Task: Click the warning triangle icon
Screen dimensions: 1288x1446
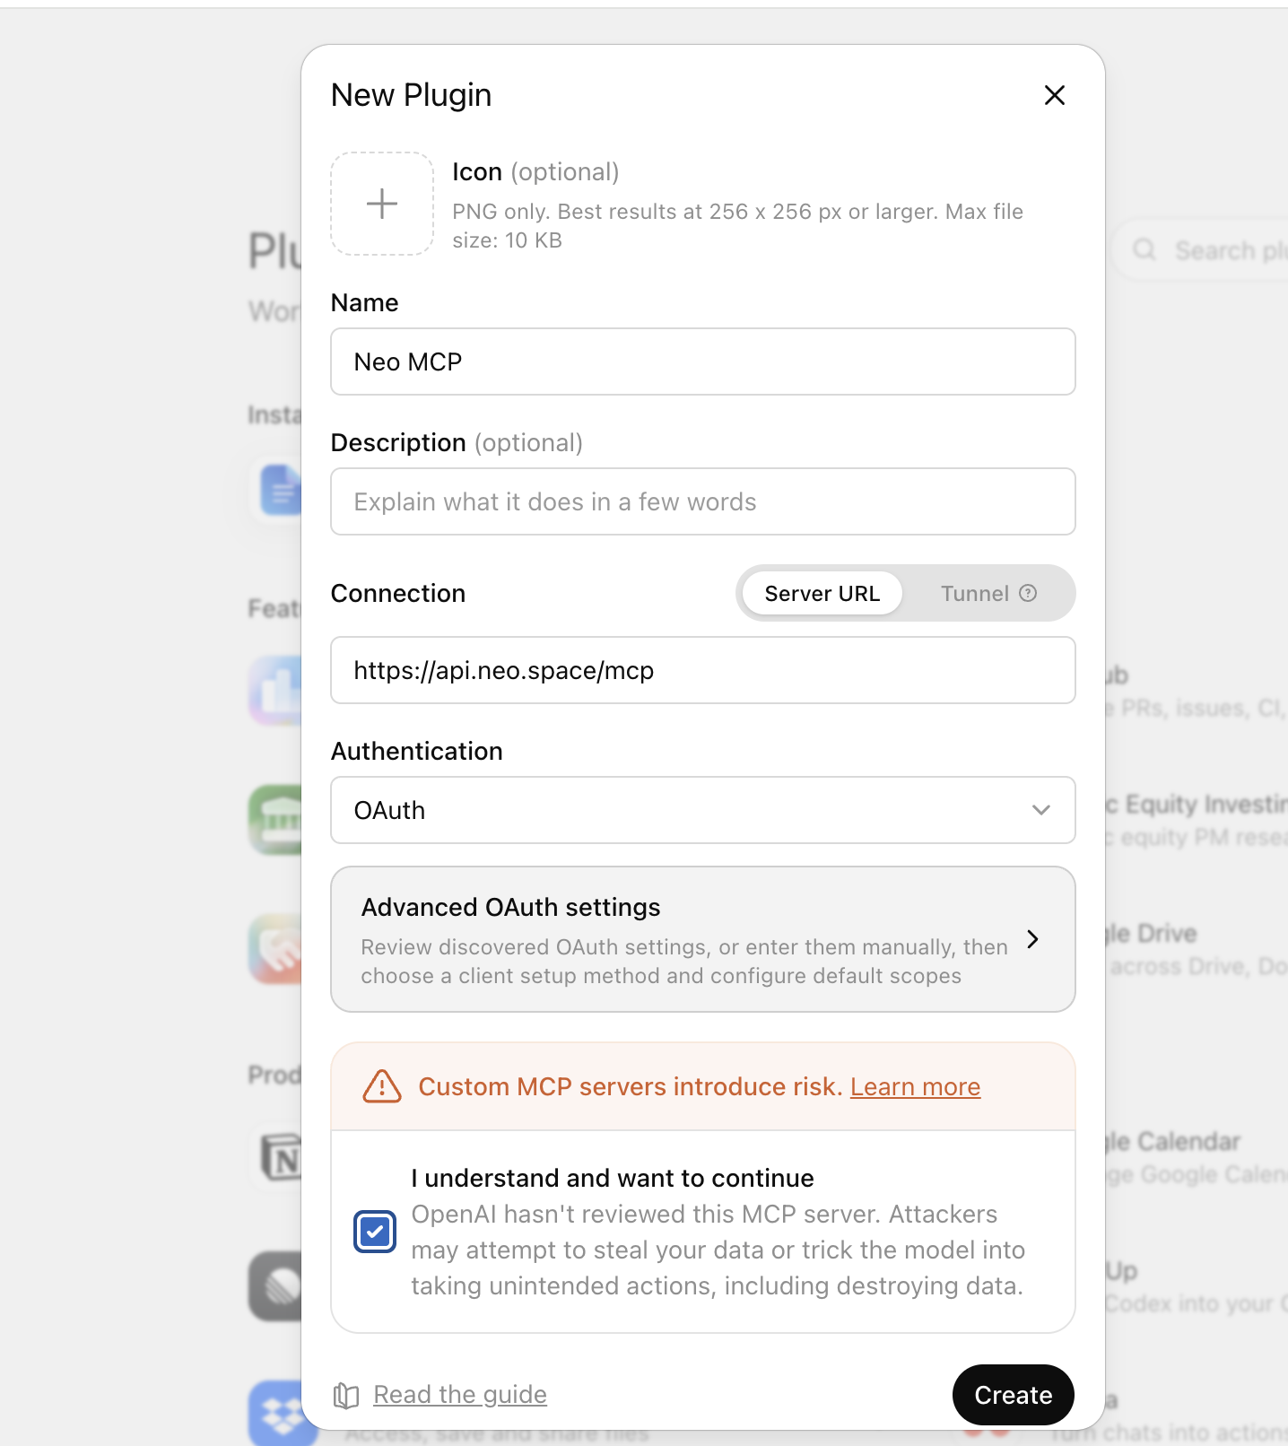Action: pos(382,1086)
